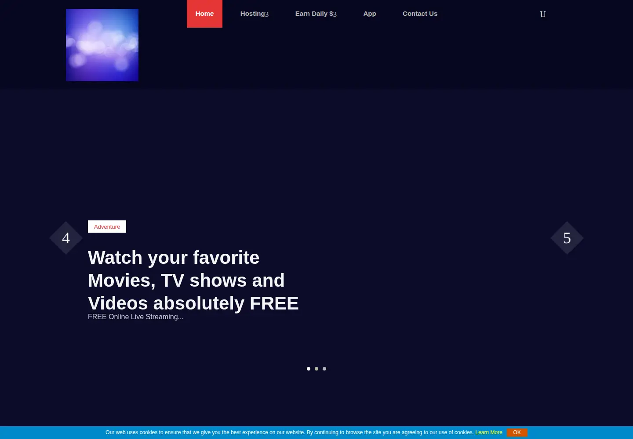Viewport: 633px width, 439px height.
Task: Select the first slider pagination dot
Action: click(309, 369)
